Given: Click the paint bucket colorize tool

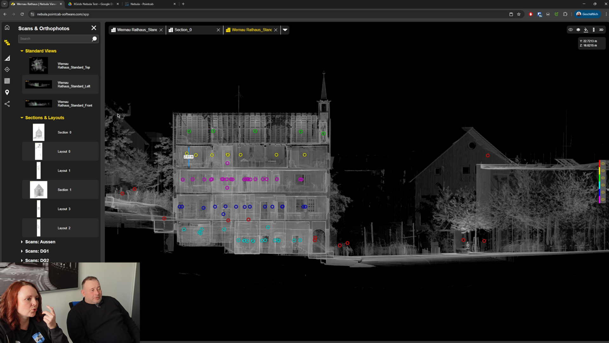Looking at the screenshot, I should click(586, 30).
